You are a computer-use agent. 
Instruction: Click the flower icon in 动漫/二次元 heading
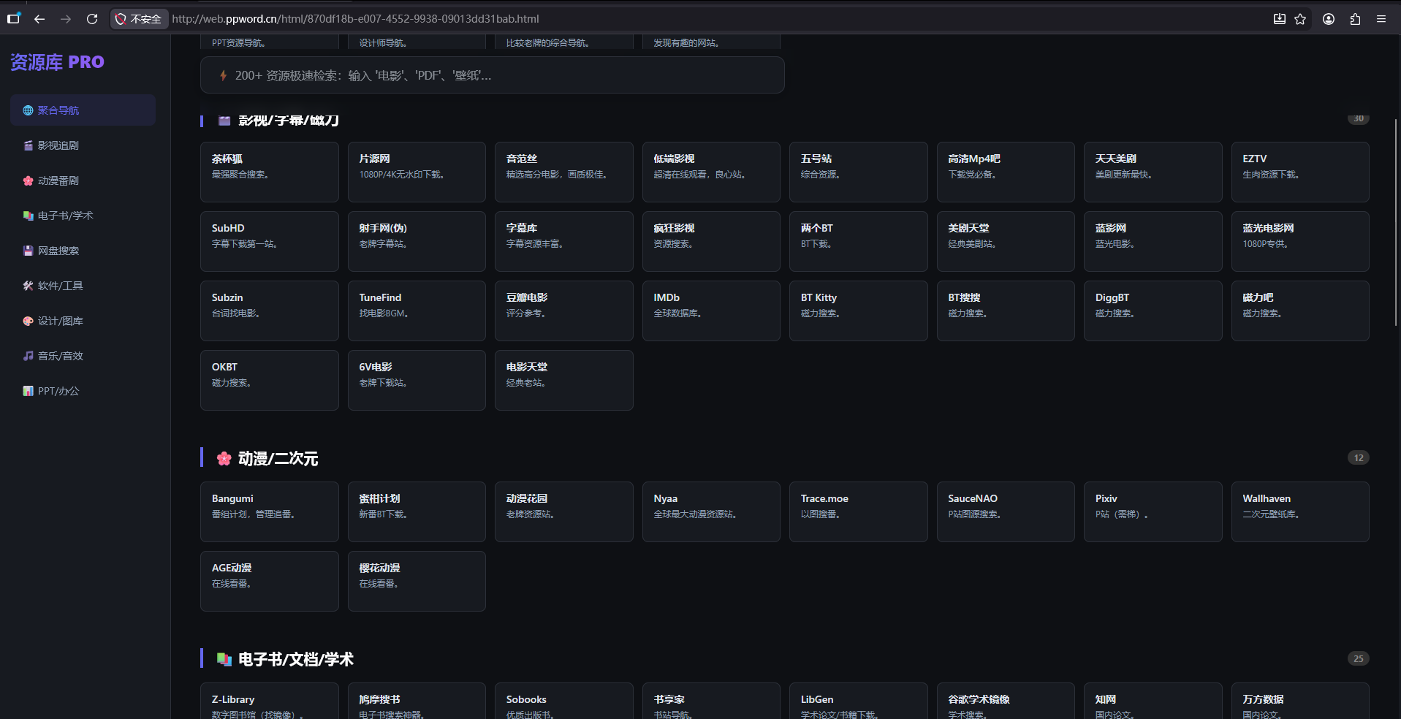tap(224, 459)
